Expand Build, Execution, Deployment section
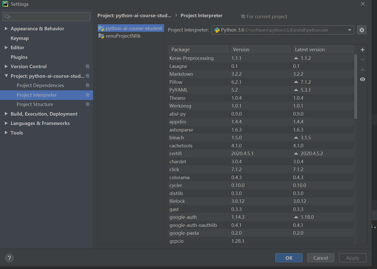377x269 pixels. [x=6, y=114]
